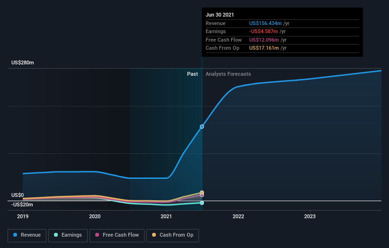Click the Cash From Op label in the tooltip
The width and height of the screenshot is (389, 248).
[223, 48]
